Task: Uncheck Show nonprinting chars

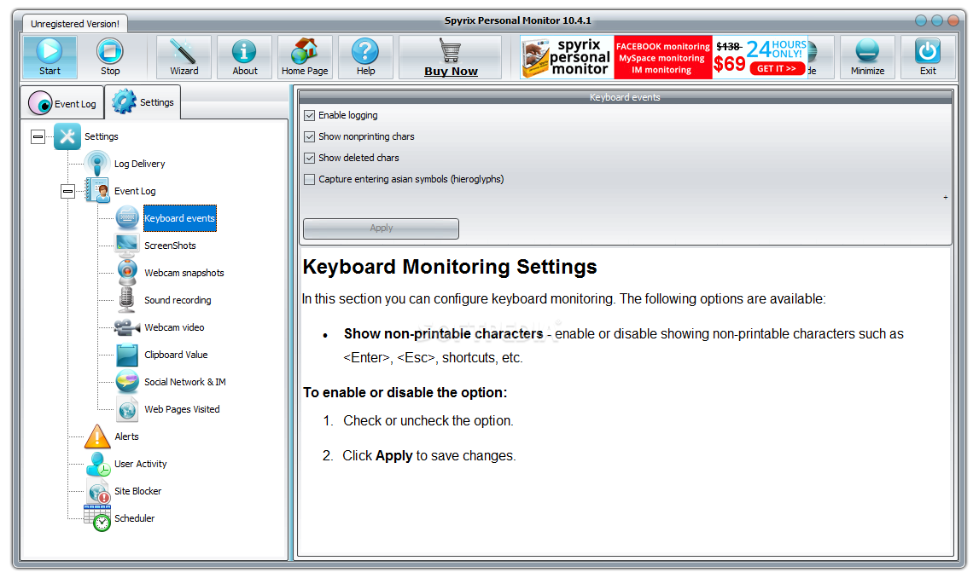Action: (310, 136)
